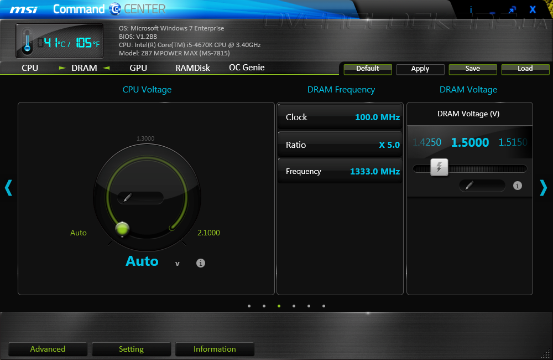Image resolution: width=553 pixels, height=360 pixels.
Task: Select the third (active green) page dot
Action: point(279,306)
